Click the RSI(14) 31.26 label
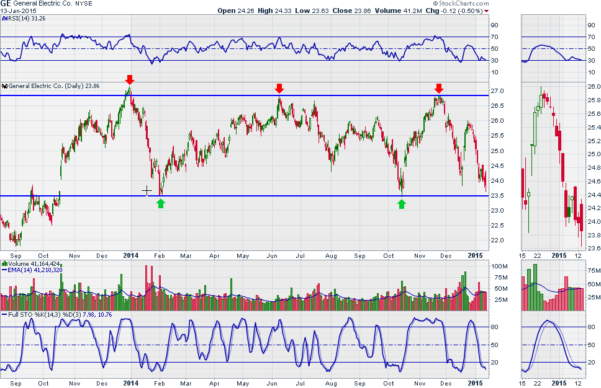The image size is (601, 388). pos(27,19)
